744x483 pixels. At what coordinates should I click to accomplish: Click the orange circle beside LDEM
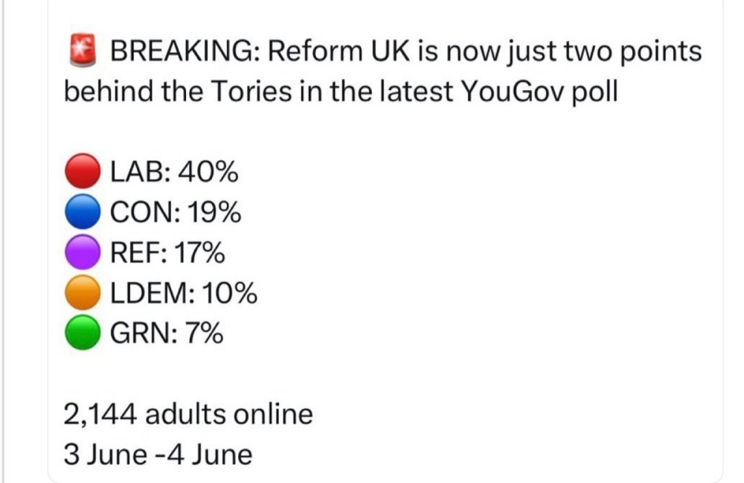[83, 294]
